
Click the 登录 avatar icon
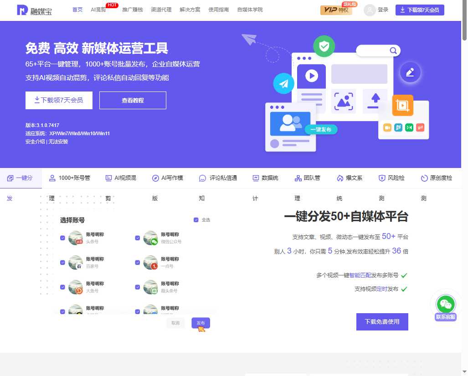coord(370,10)
